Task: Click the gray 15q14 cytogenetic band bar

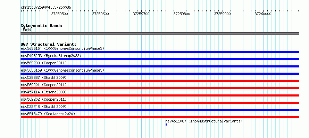Action: point(160,34)
